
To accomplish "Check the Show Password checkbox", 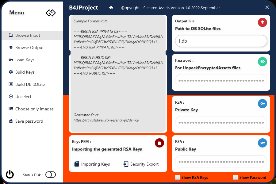I will coord(236,177).
